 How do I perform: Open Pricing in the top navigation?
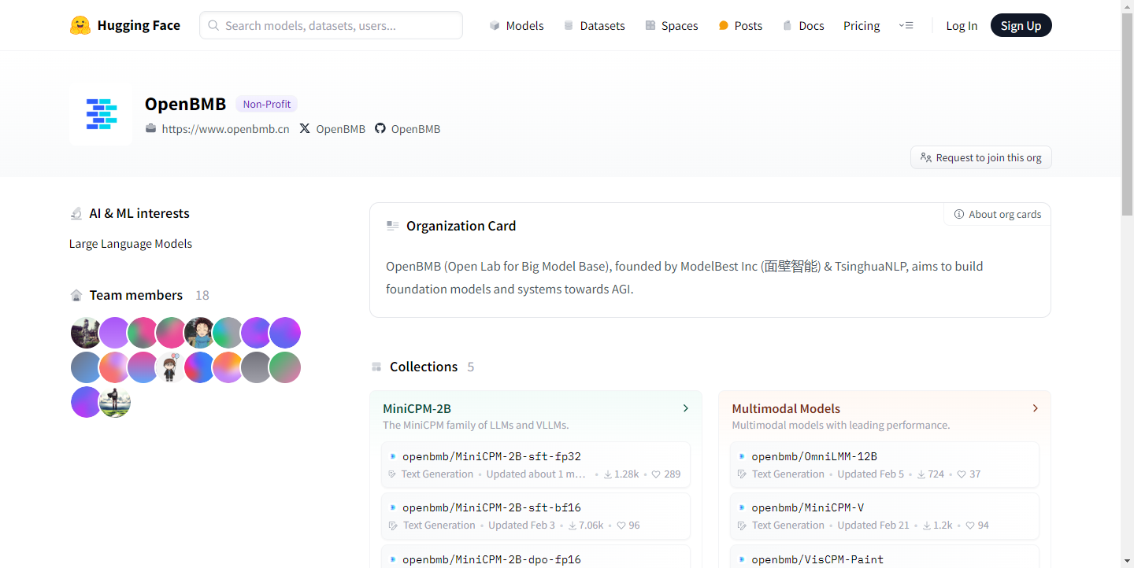[862, 25]
